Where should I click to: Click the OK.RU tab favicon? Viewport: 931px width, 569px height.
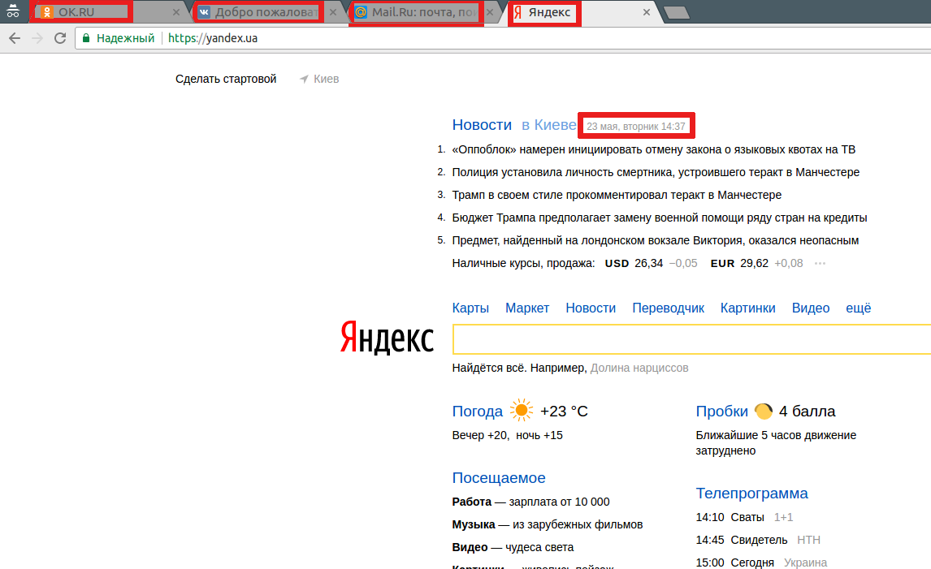tap(47, 12)
